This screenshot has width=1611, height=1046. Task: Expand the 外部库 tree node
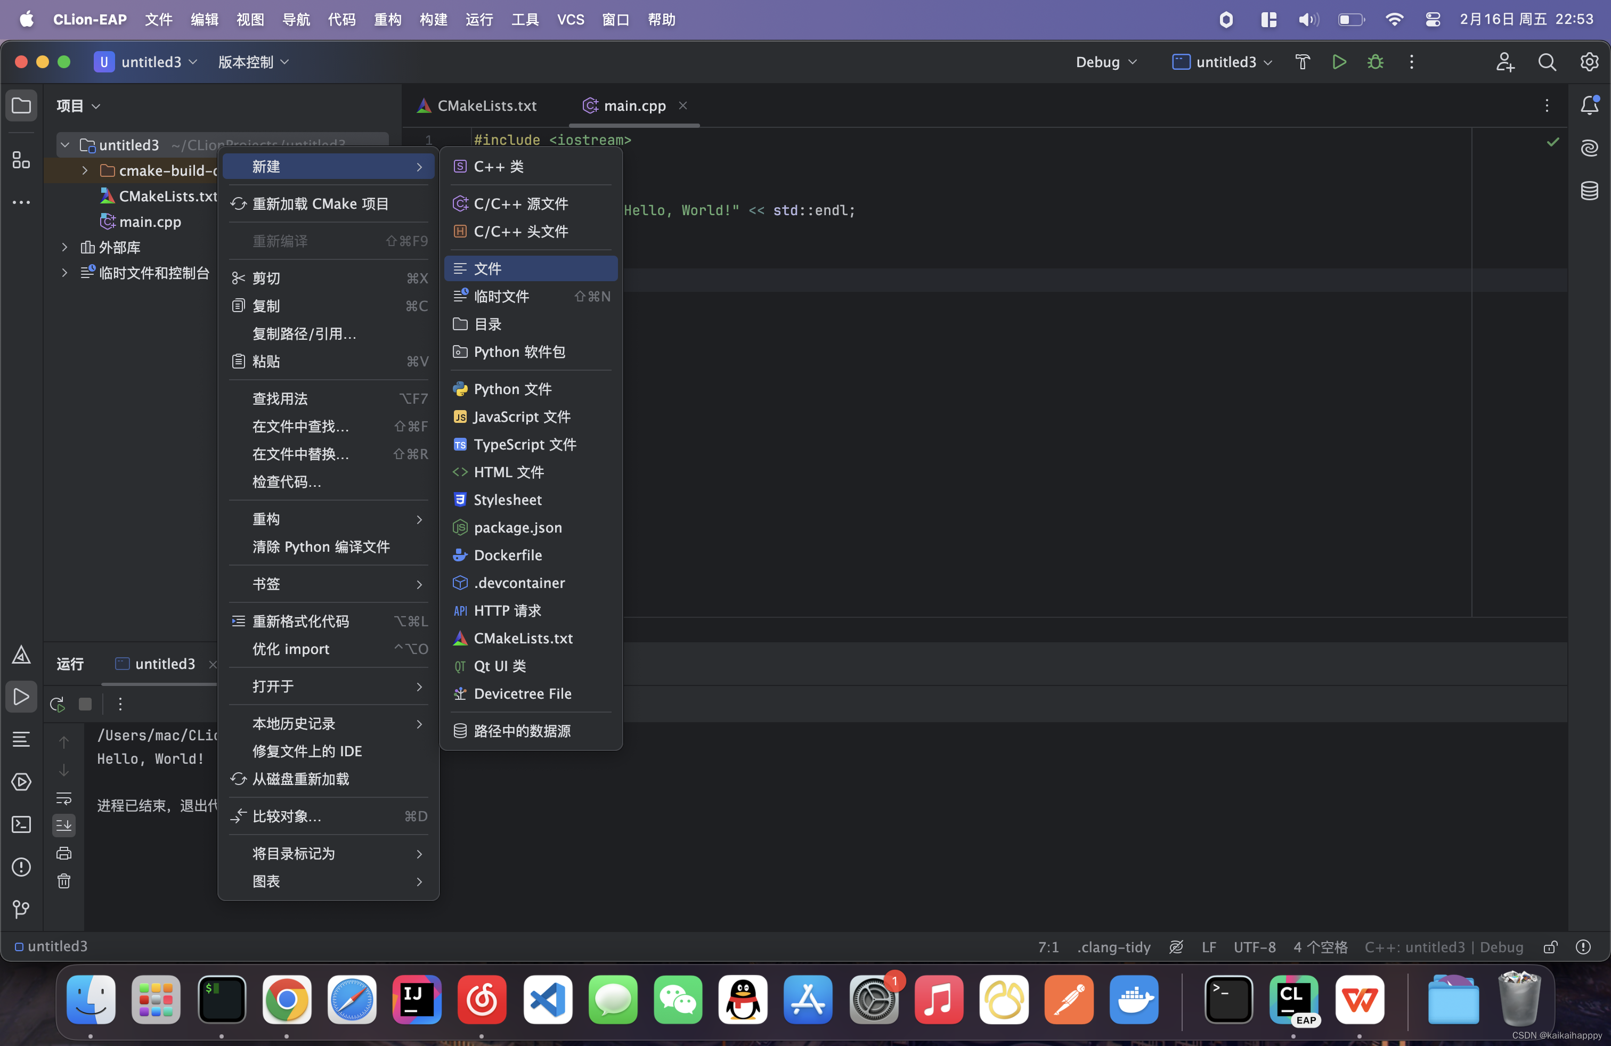(64, 248)
